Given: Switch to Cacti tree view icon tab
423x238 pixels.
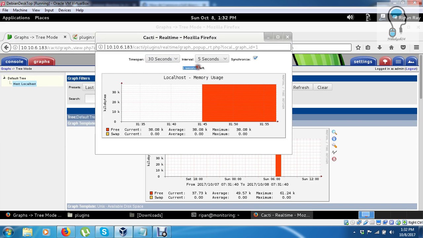Looking at the screenshot, I should coord(385,61).
